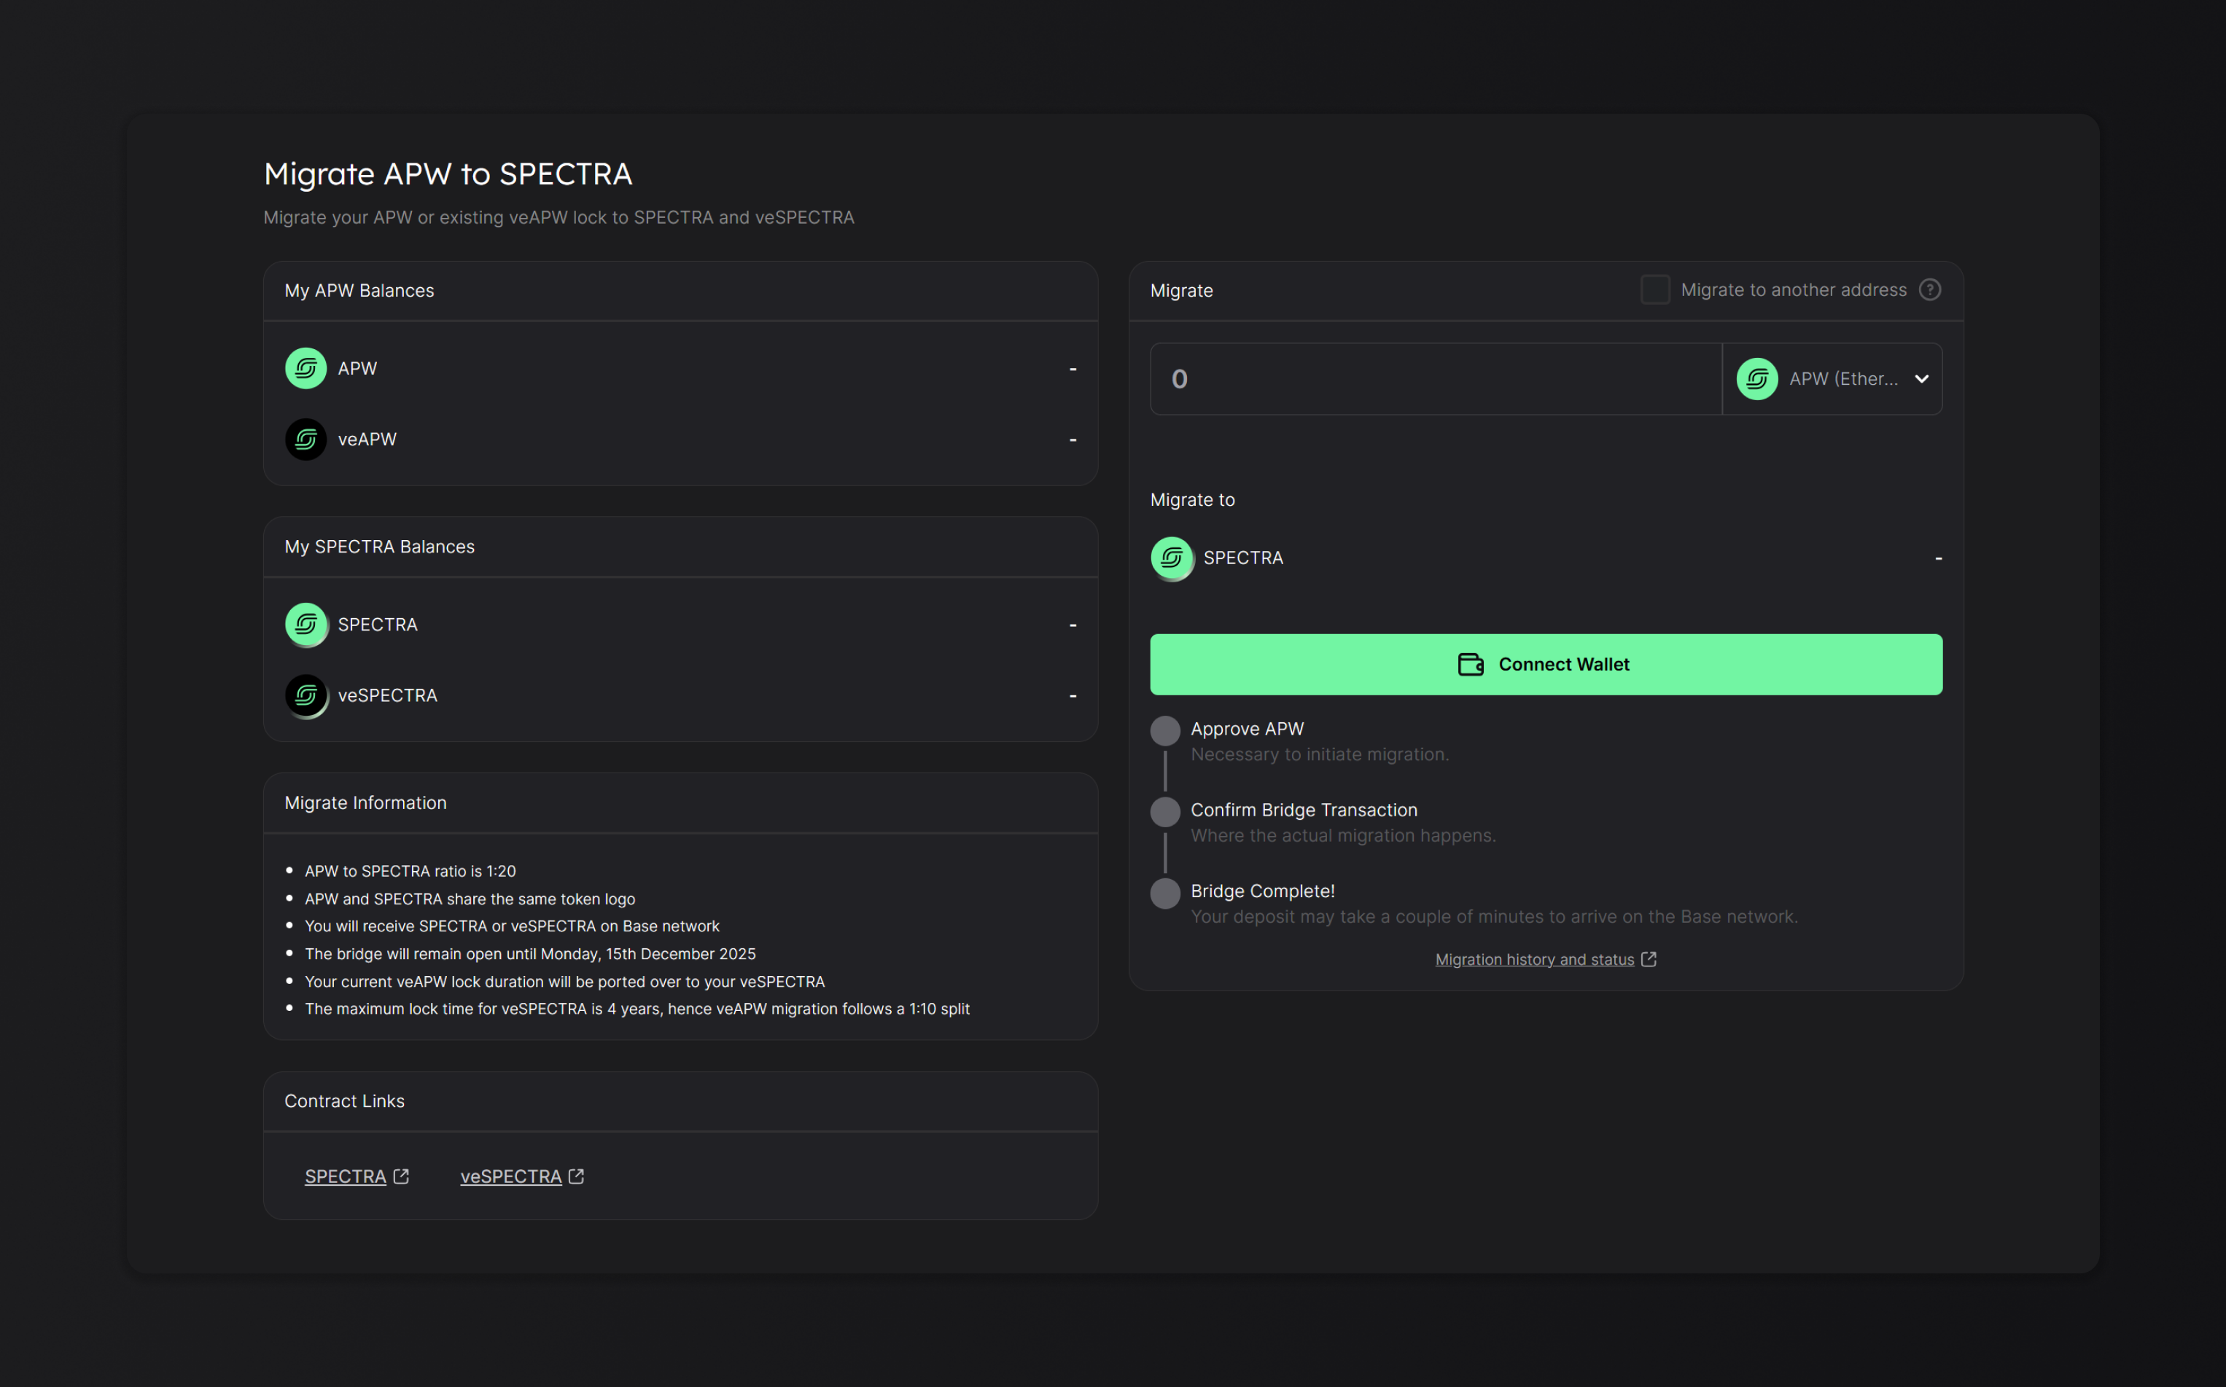Open Migration history and status link
Viewport: 2226px width, 1387px height.
point(1534,958)
